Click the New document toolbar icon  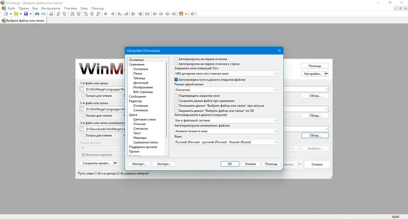(x=6, y=14)
